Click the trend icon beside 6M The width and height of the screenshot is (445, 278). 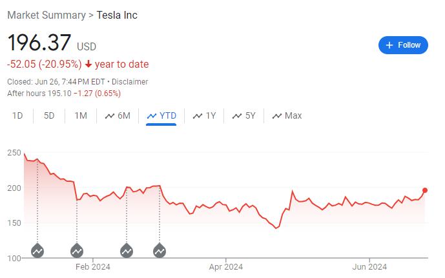tap(110, 116)
